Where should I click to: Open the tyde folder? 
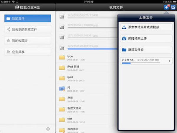click(x=70, y=58)
